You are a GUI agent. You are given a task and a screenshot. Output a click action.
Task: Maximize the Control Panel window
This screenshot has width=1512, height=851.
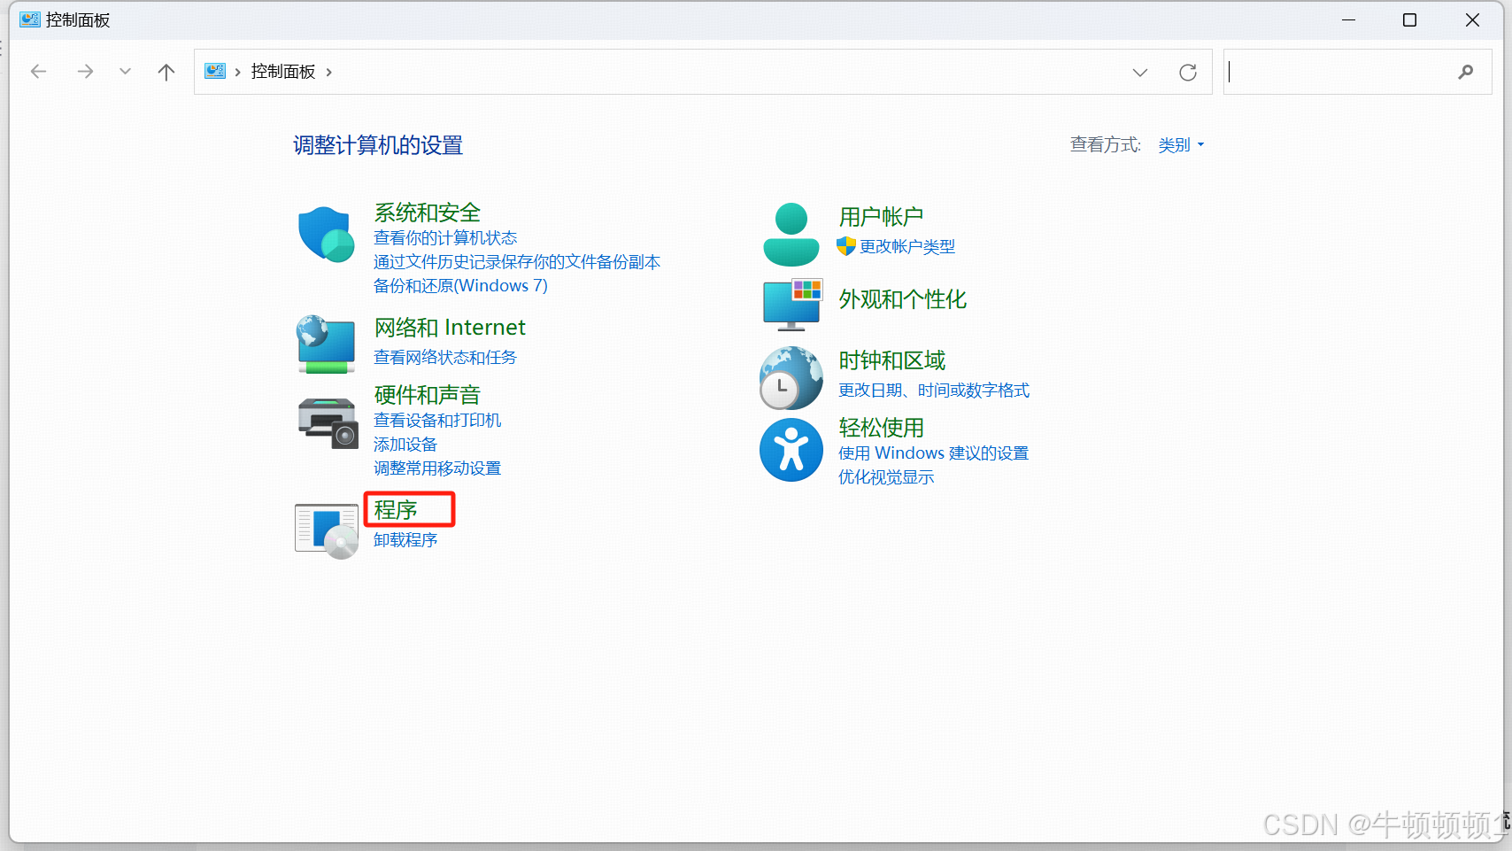[1410, 19]
